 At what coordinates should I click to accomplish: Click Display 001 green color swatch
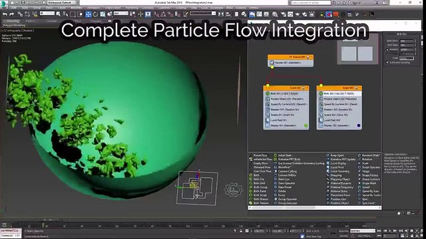point(306,125)
